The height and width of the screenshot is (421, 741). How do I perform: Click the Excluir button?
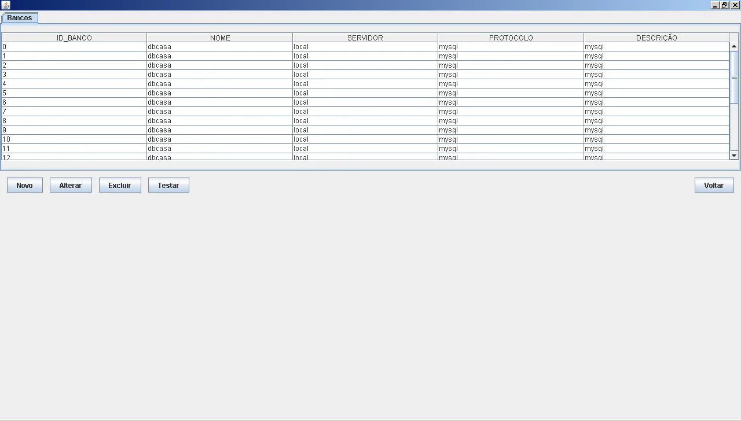coord(120,185)
